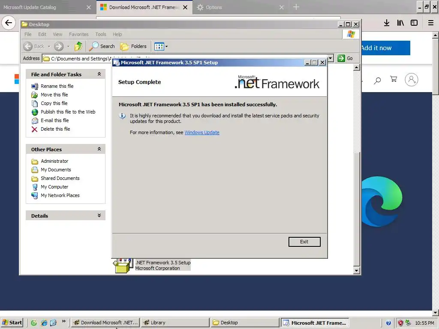Switch to Desktop taskbar button
Viewport: 439px width, 329px height.
[245, 323]
